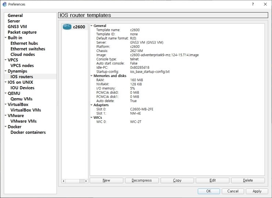Image resolution: width=272 pixels, height=198 pixels.
Task: Close the Preferences dialog
Action: click(265, 4)
